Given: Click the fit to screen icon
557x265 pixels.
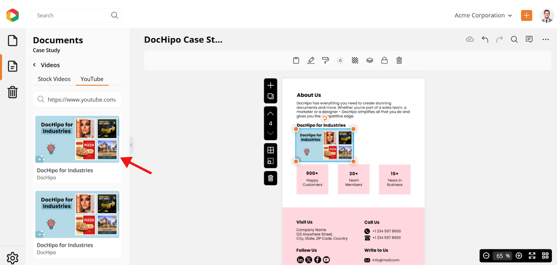Looking at the screenshot, I should coord(532,256).
